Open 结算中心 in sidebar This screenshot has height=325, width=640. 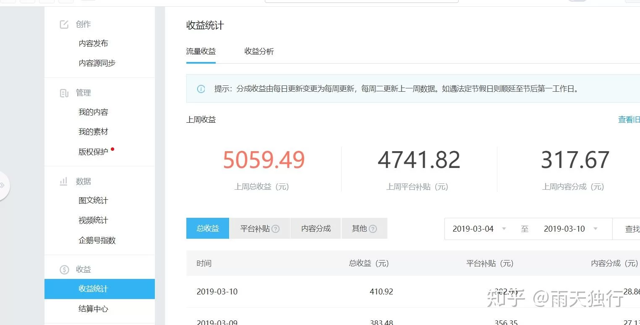(x=93, y=309)
